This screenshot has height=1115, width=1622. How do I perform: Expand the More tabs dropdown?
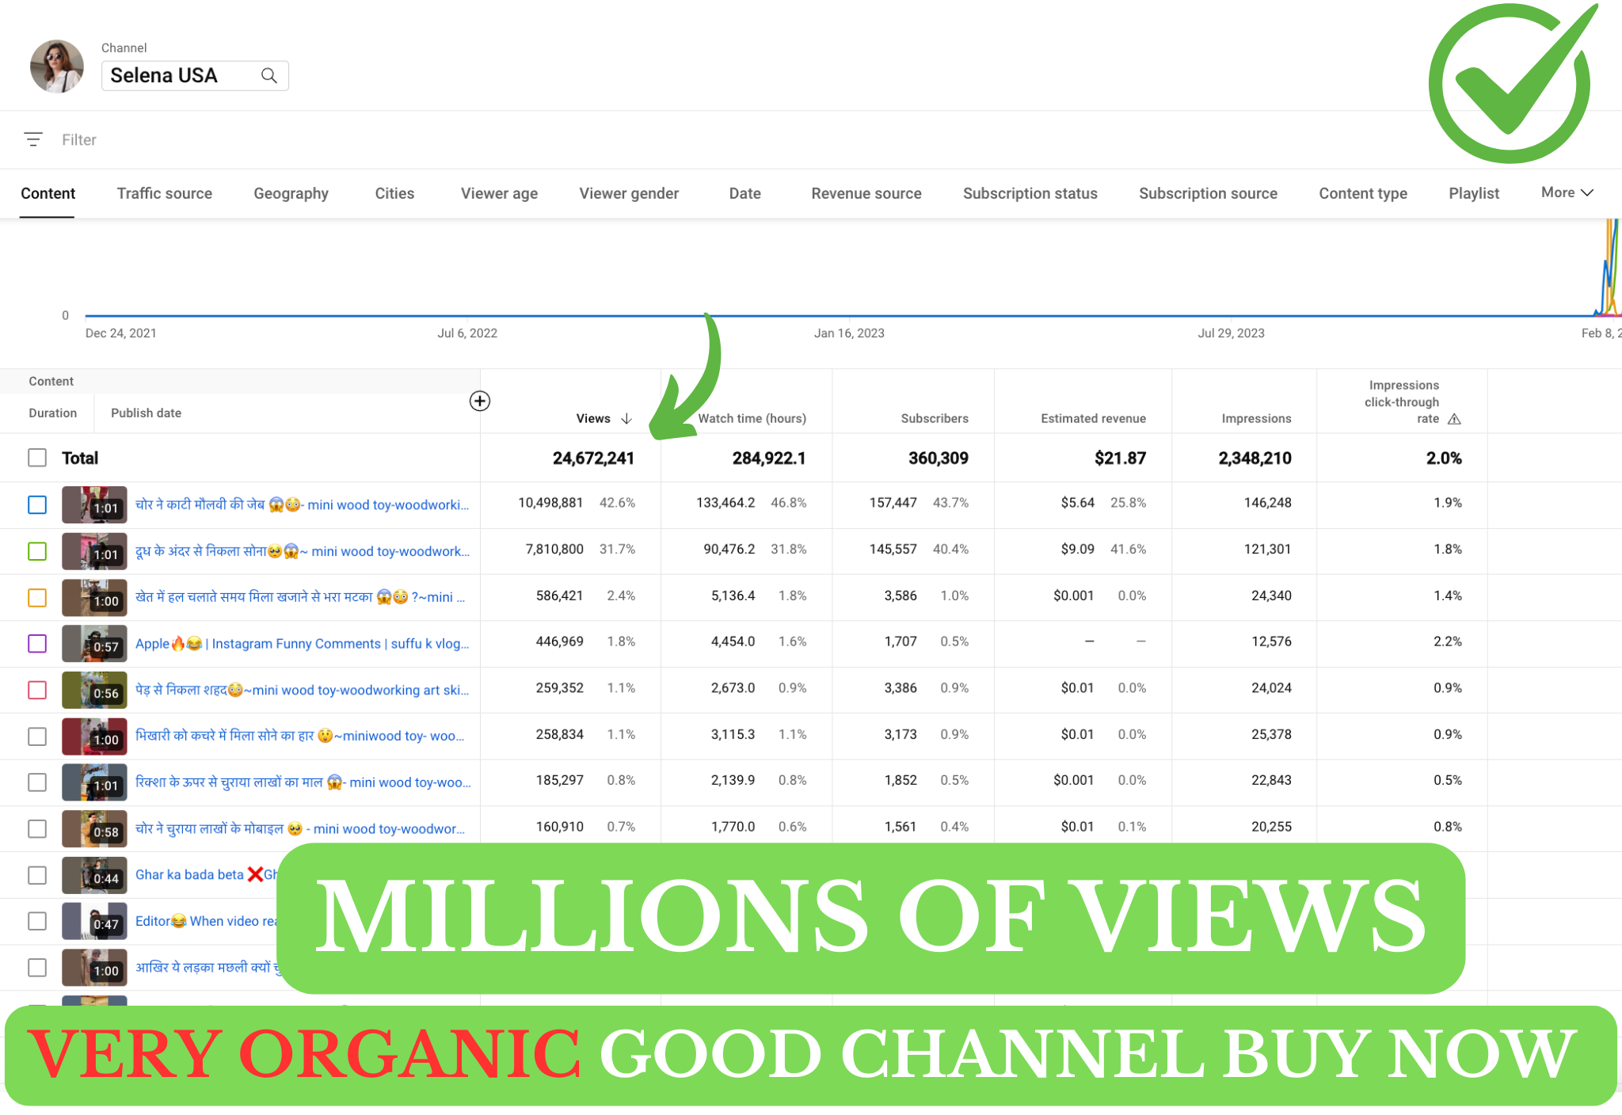1567,192
